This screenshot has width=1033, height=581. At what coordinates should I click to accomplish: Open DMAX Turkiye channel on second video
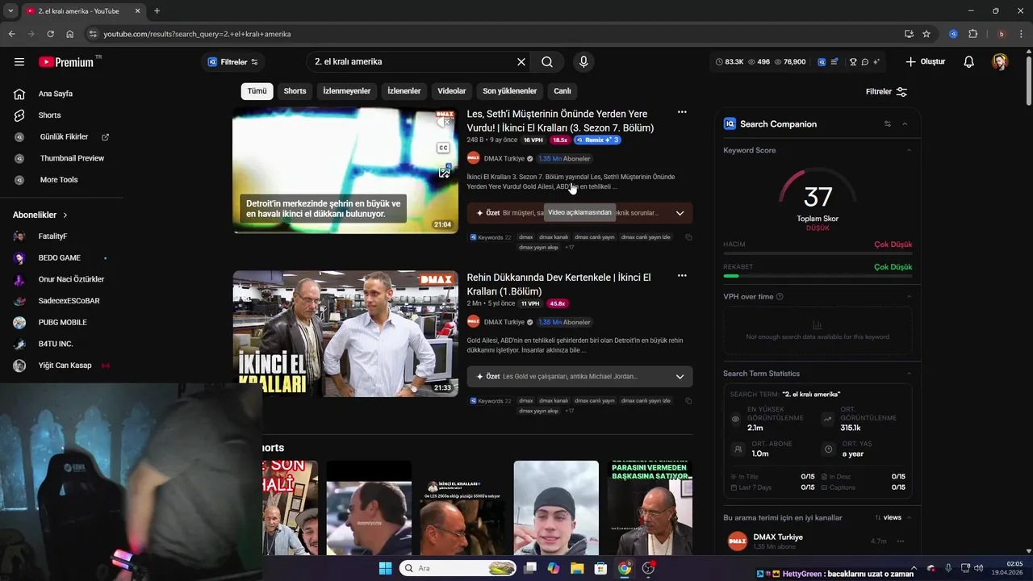point(504,322)
